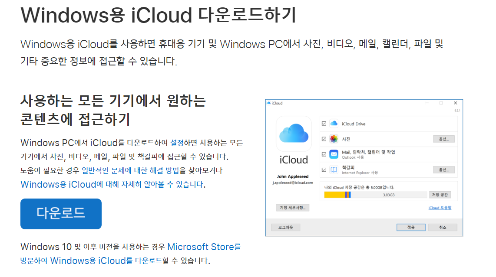Click the large iCloud logo image
Viewport: 496px width, 277px height.
(294, 134)
